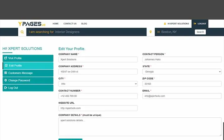
Task: Click the yellow location pin icon
Action: point(151,32)
